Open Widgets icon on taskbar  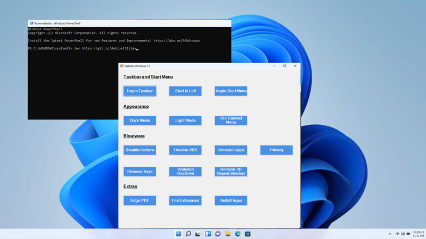(208, 234)
